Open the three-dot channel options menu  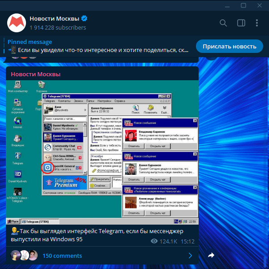coord(257,23)
